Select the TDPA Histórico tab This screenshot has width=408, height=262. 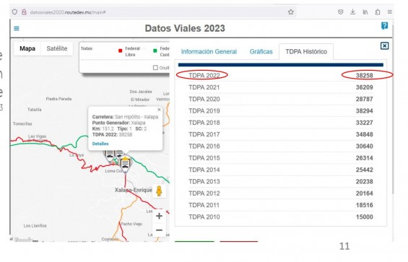point(306,51)
